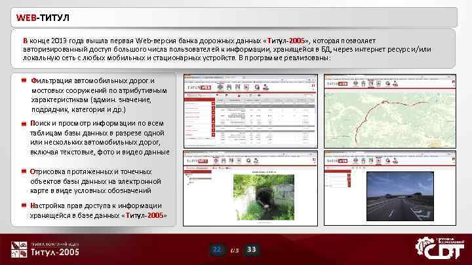This screenshot has width=472, height=265.
Task: Click user account icon in tunnel-photo screenshot
Action: [x=256, y=161]
